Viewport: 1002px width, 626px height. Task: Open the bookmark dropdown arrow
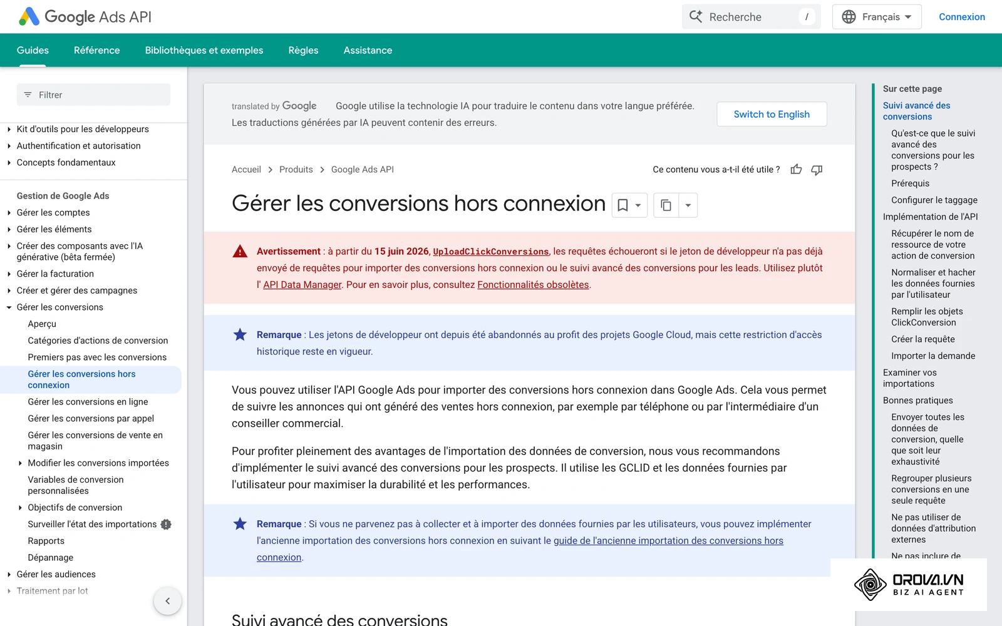click(638, 205)
